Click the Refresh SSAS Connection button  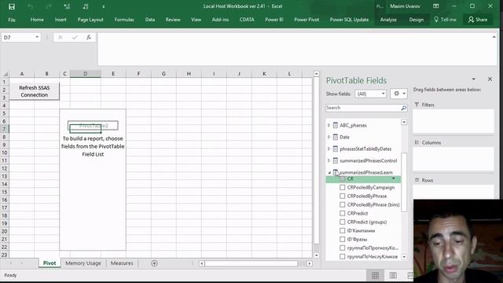35,91
